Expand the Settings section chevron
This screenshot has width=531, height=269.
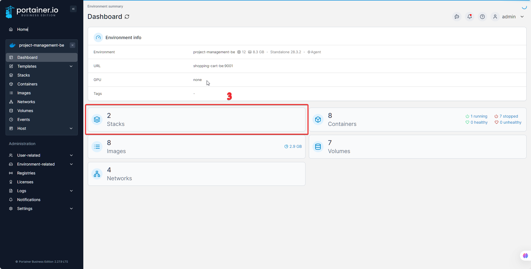tap(71, 209)
